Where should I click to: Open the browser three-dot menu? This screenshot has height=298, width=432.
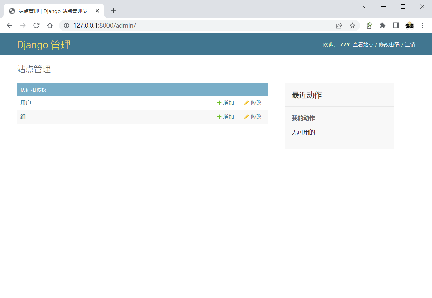[423, 26]
